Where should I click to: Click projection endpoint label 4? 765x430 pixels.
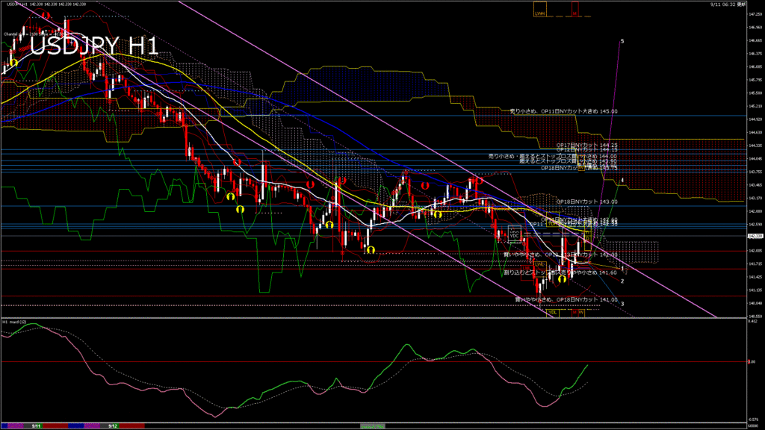click(x=622, y=181)
